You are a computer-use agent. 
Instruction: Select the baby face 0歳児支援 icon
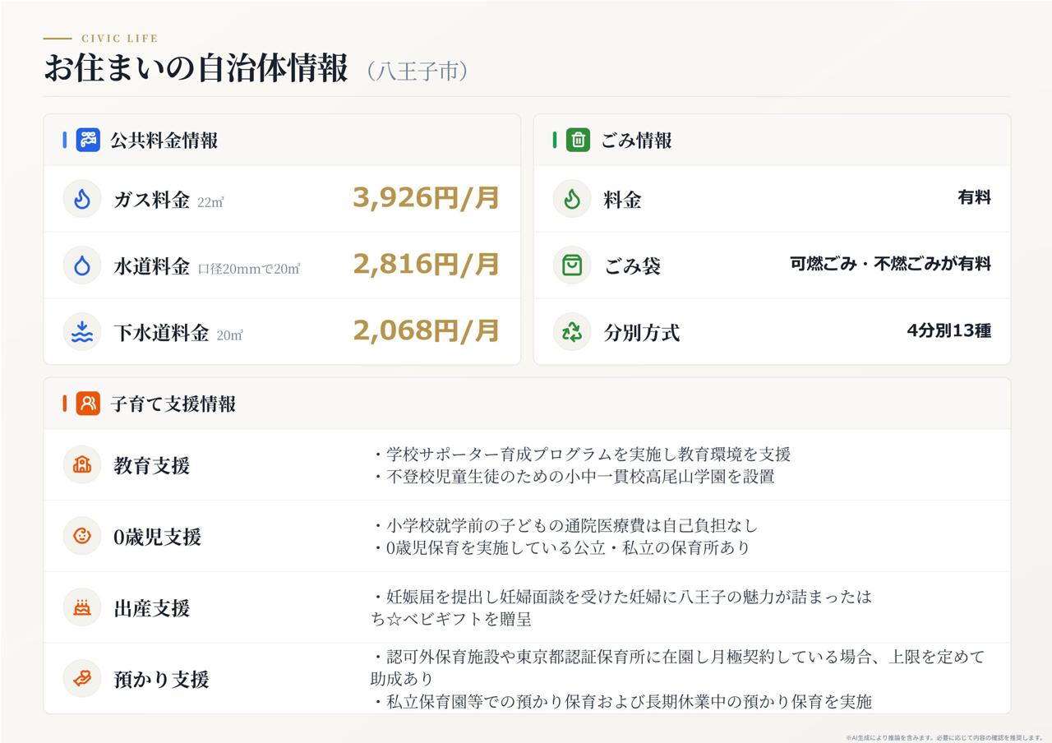[x=82, y=537]
